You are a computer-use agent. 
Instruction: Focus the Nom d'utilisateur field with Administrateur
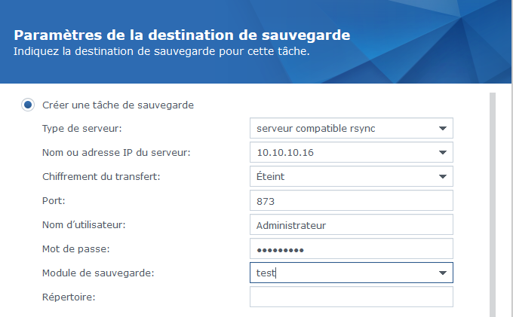coord(351,225)
